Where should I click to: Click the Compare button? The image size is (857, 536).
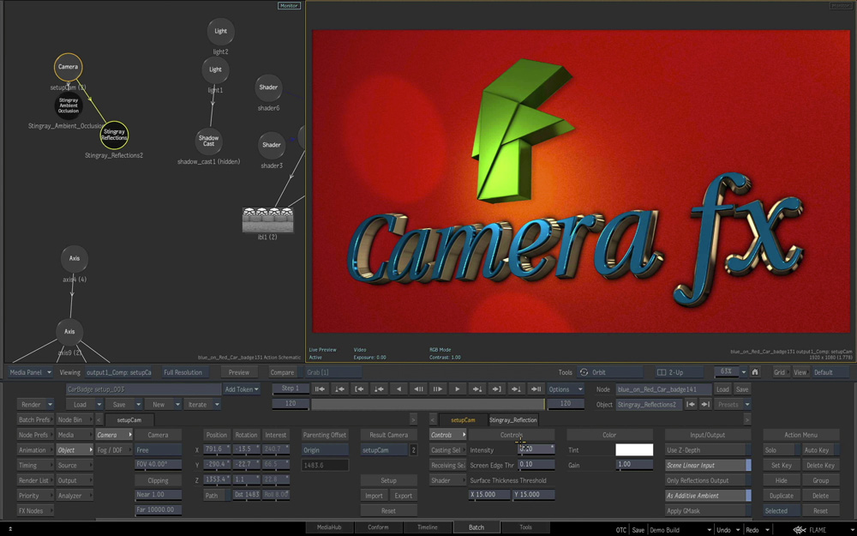tap(282, 372)
